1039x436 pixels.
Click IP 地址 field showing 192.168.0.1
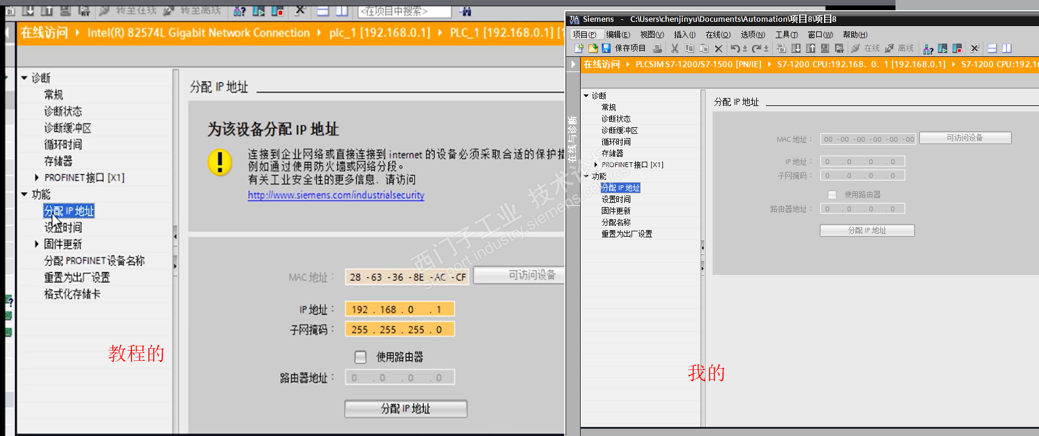[x=400, y=309]
